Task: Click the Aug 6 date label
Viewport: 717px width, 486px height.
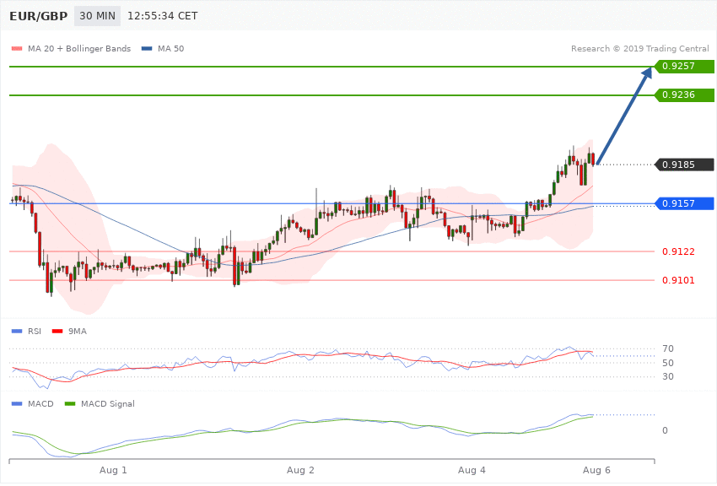Action: (596, 471)
